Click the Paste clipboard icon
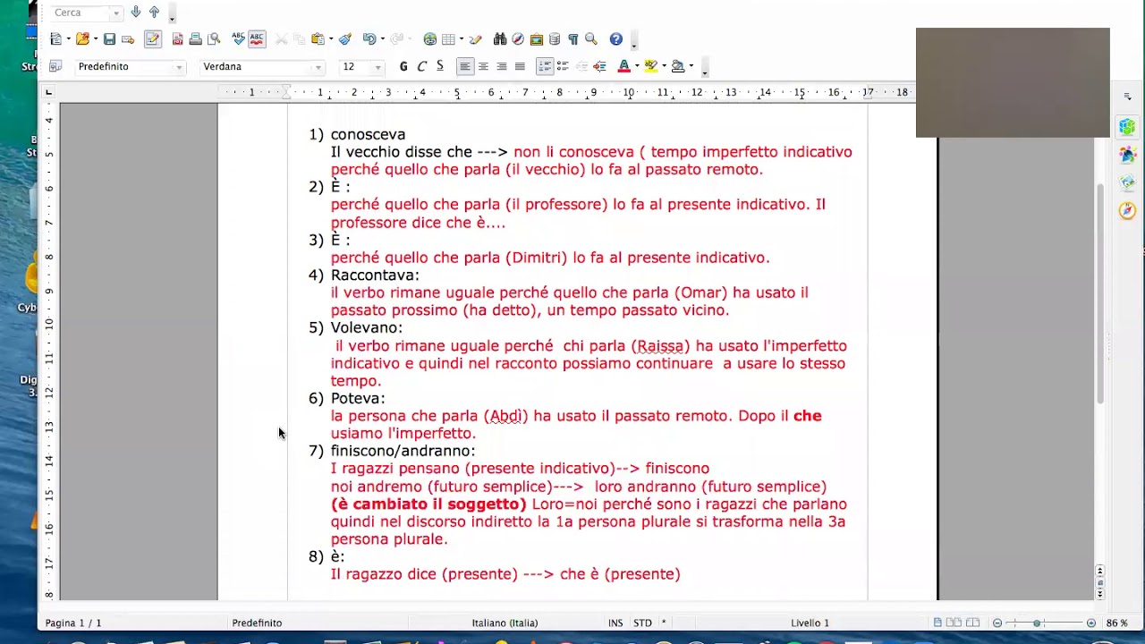This screenshot has height=644, width=1145. (x=318, y=39)
